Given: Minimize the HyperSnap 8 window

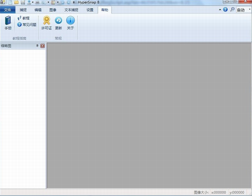Looking at the screenshot, I should click(x=227, y=1).
